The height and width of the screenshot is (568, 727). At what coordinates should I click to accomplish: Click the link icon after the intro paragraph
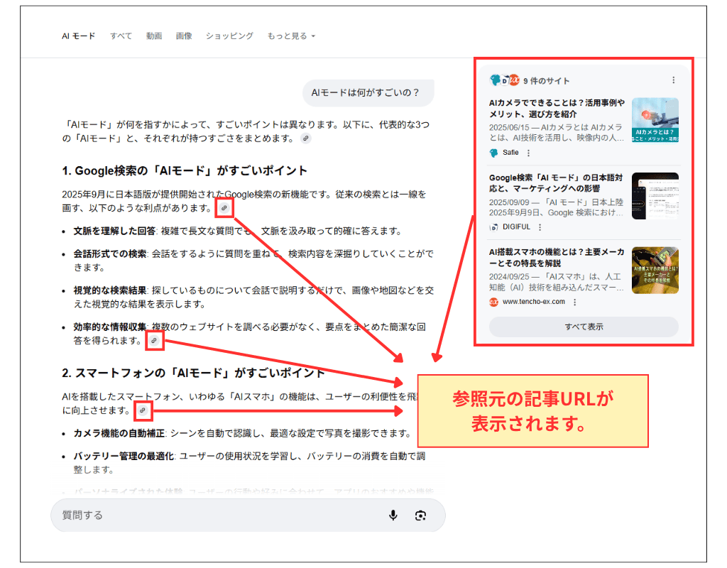tap(305, 138)
